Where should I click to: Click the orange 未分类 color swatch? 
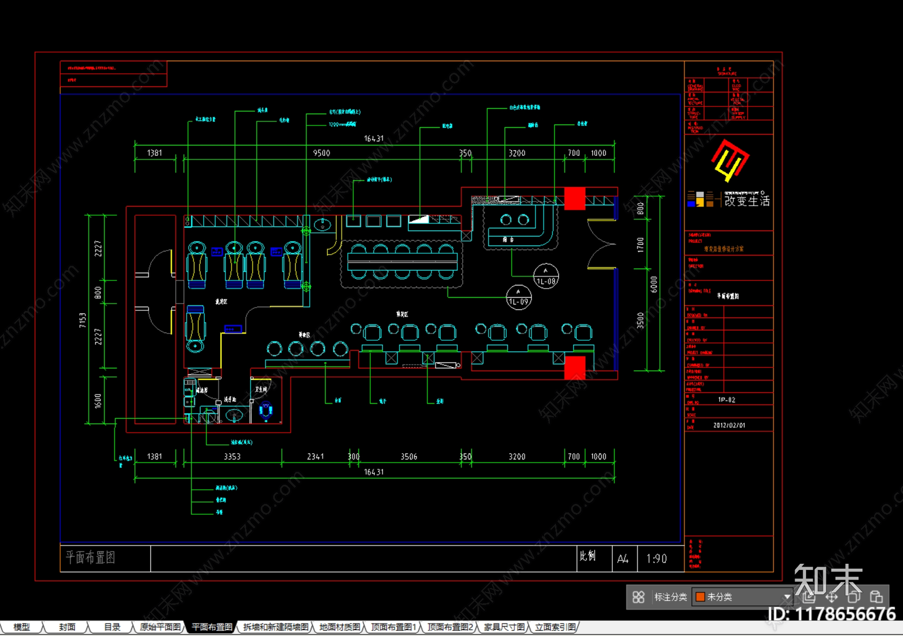tap(700, 597)
